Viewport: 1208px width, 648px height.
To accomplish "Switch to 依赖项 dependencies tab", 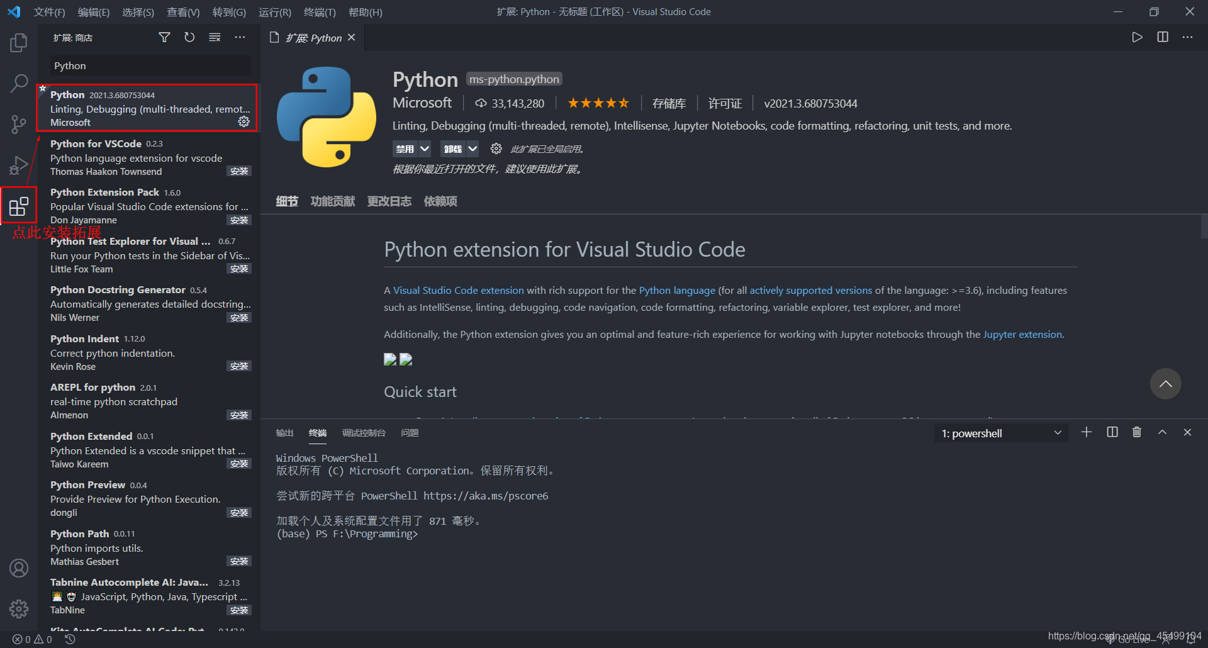I will (440, 201).
